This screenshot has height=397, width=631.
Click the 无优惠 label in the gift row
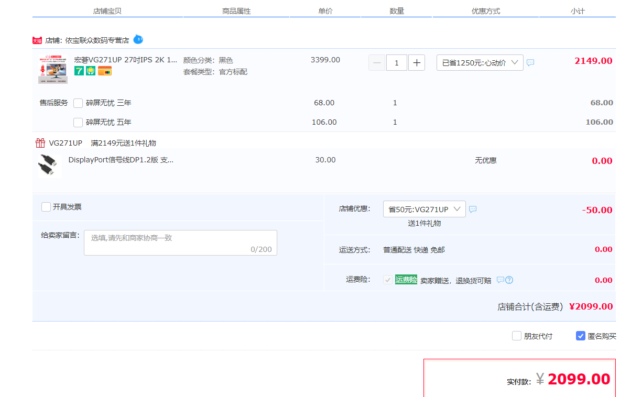(x=486, y=160)
